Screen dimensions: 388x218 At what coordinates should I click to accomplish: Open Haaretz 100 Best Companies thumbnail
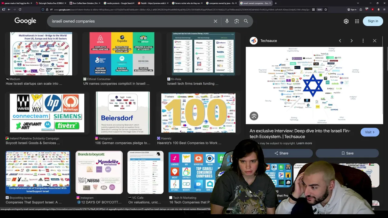click(x=198, y=113)
